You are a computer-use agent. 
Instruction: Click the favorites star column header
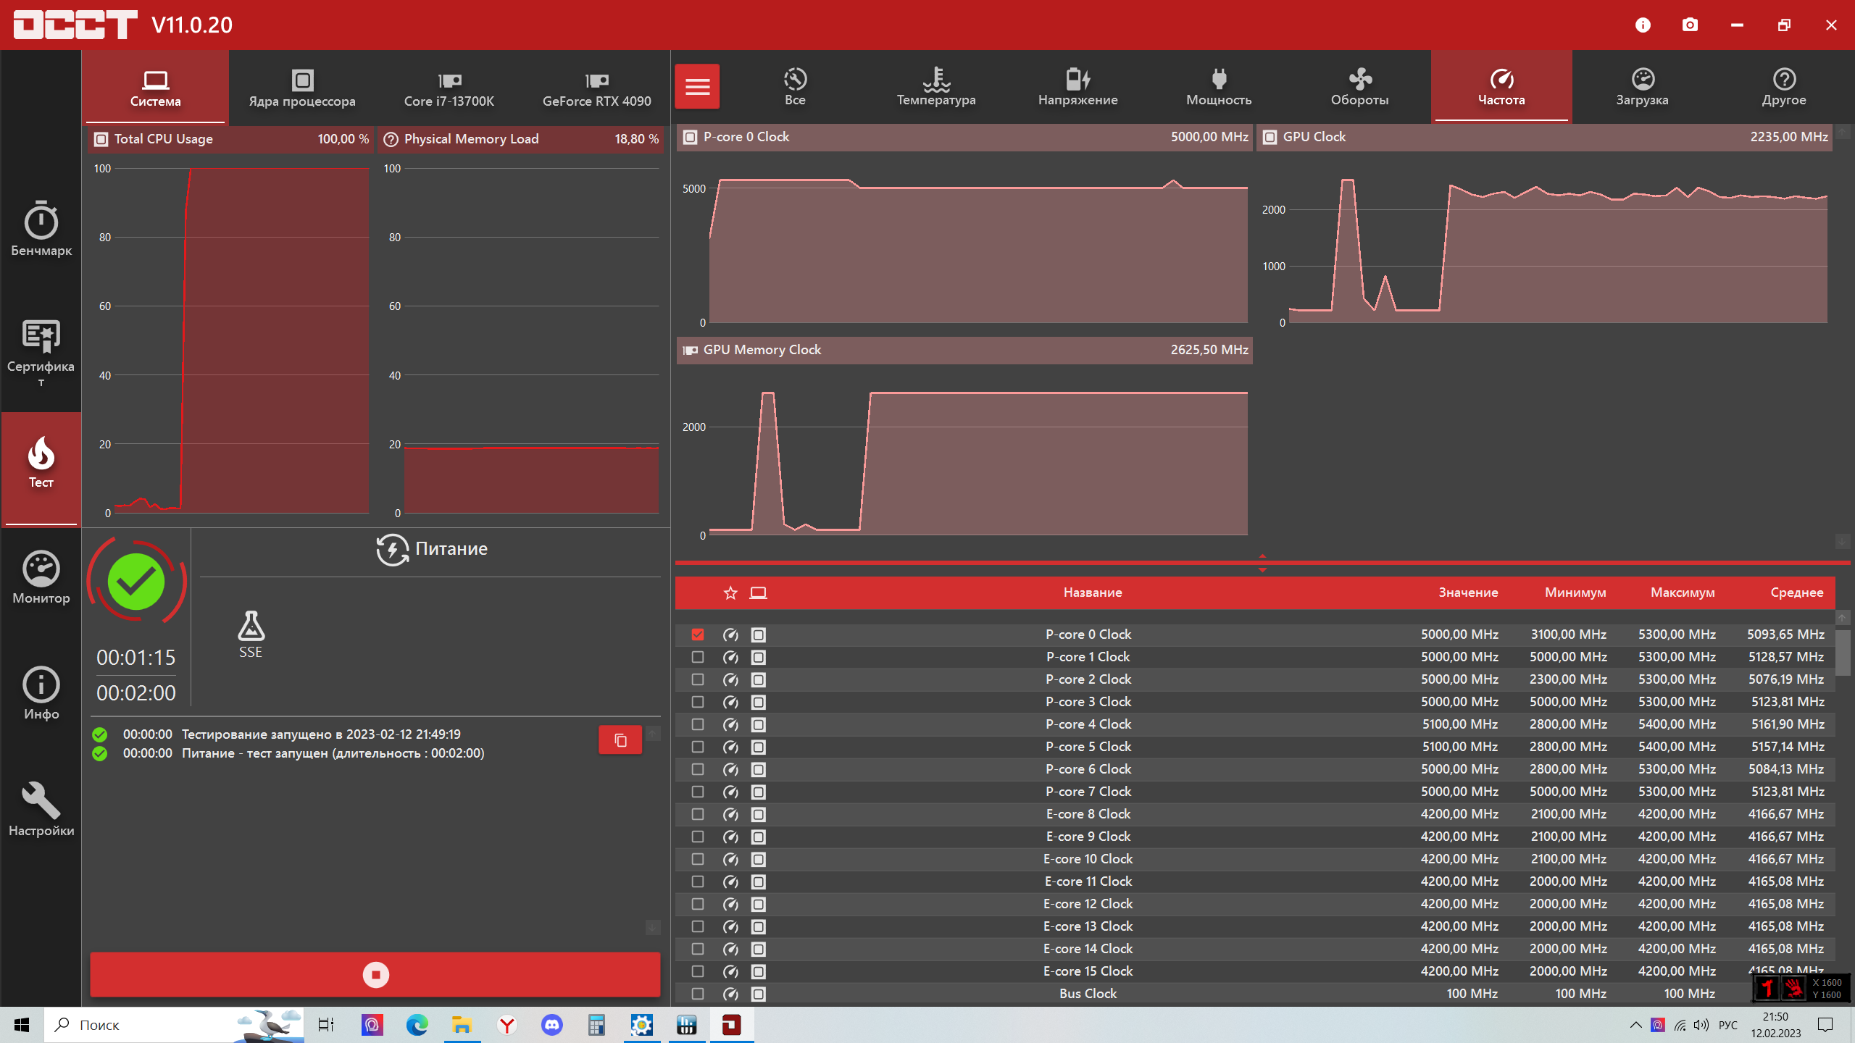point(730,593)
